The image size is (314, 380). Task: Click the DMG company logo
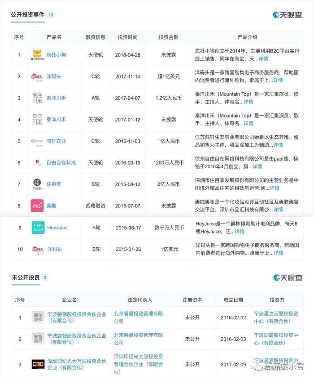(38, 364)
